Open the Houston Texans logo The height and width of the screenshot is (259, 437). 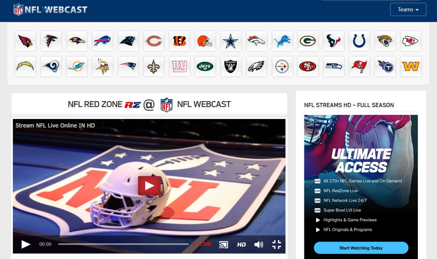[334, 41]
